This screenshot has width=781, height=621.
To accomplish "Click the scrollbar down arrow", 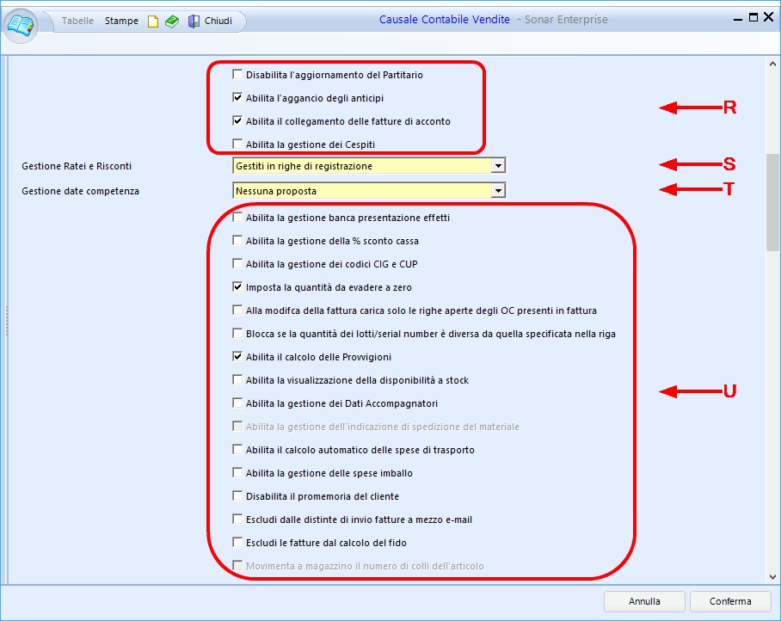I will tap(772, 576).
